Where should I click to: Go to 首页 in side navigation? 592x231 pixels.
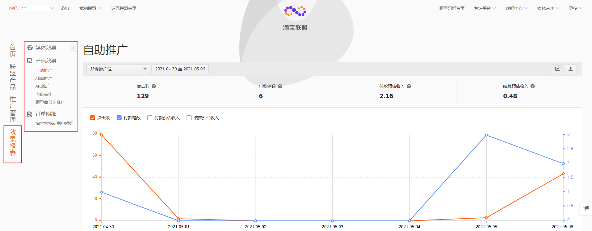coord(13,51)
